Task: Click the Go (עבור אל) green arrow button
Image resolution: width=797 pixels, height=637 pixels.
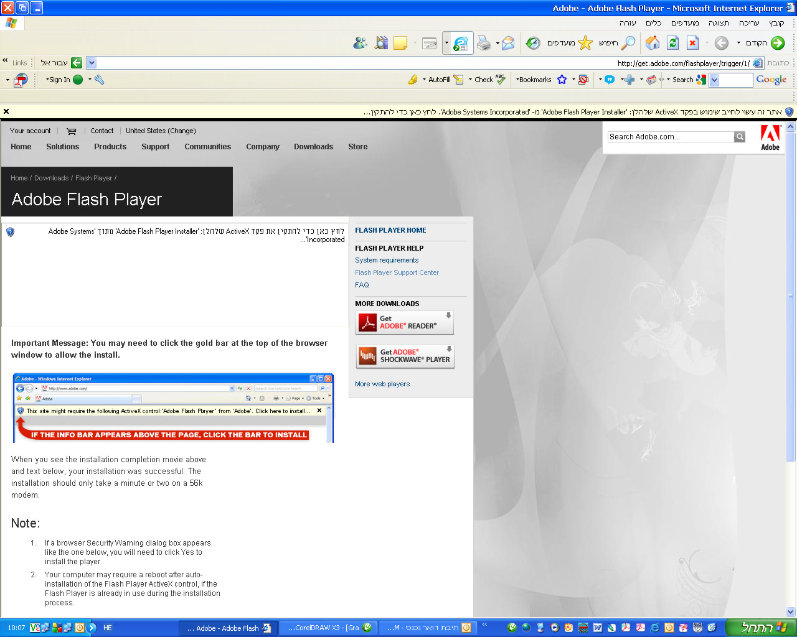Action: coord(77,63)
